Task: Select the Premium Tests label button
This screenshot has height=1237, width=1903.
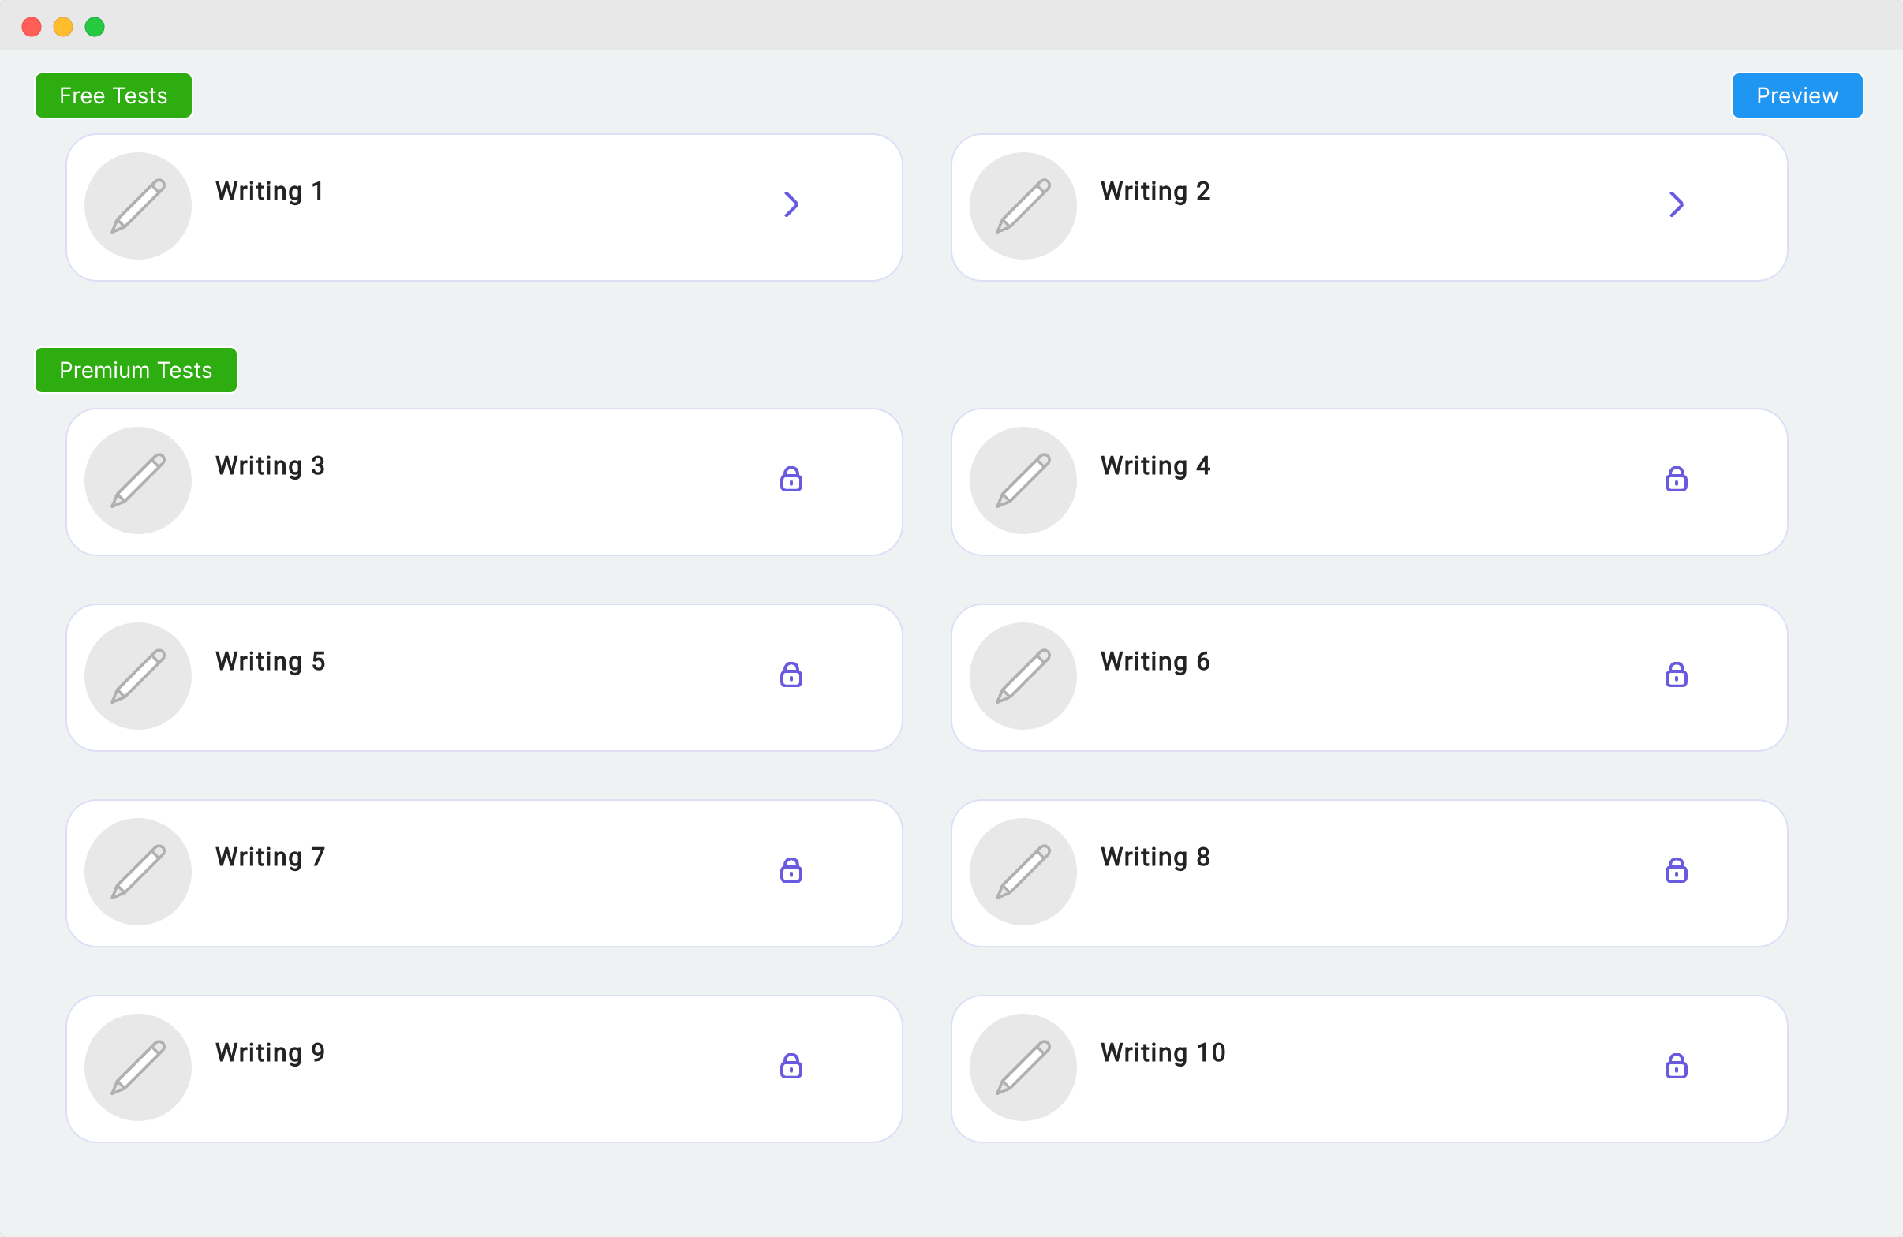Action: 136,370
